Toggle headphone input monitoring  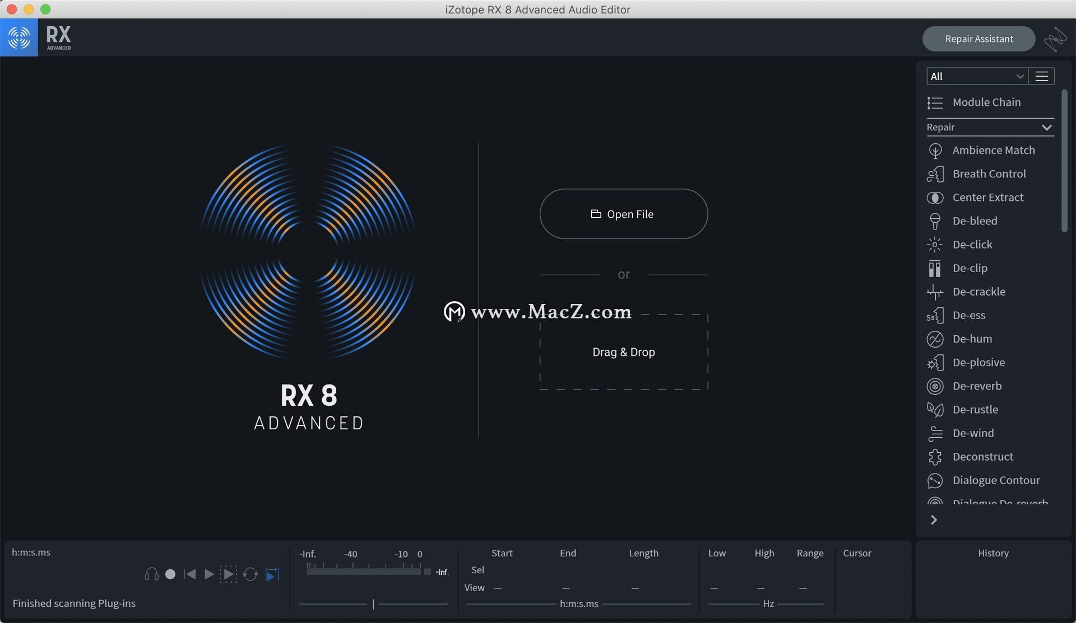click(151, 574)
